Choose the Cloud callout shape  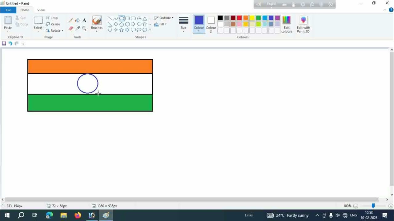[x=145, y=30]
